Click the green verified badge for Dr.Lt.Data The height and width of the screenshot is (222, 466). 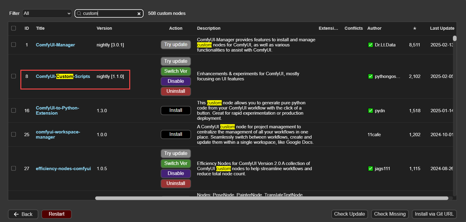click(370, 45)
